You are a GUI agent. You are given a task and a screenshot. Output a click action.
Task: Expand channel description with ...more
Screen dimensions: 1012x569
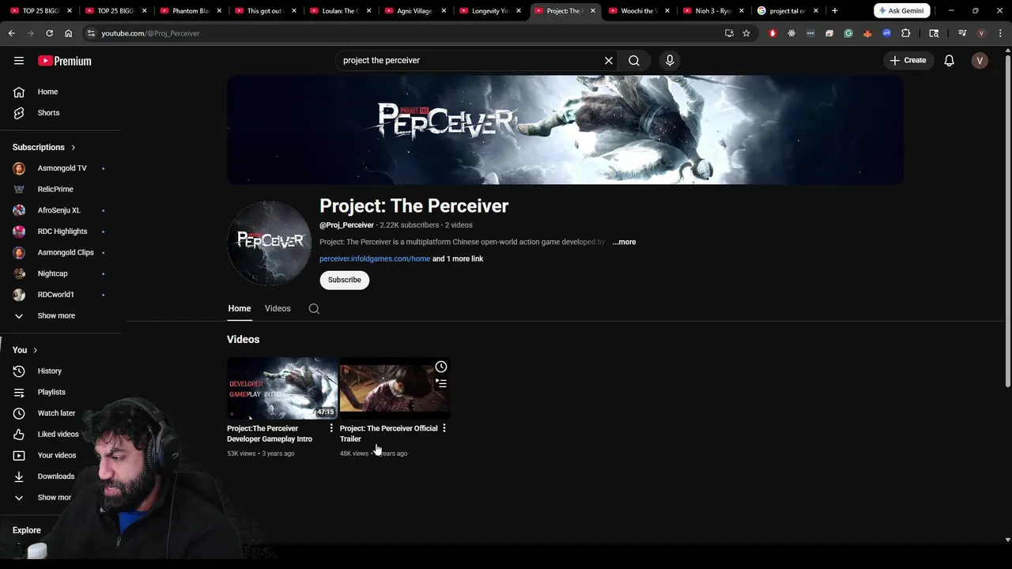(x=624, y=243)
